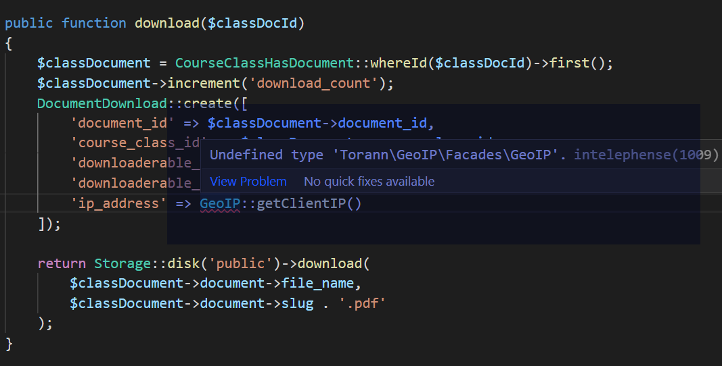Click the CourseClassHasDocument class name

coord(265,63)
